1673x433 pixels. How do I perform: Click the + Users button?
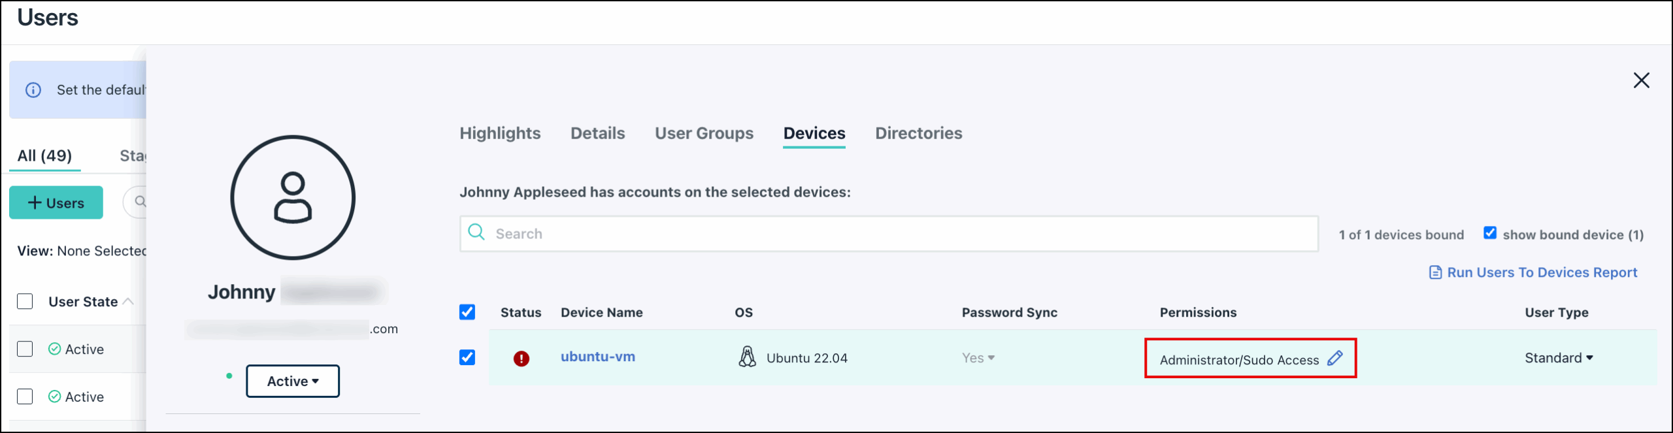(56, 202)
